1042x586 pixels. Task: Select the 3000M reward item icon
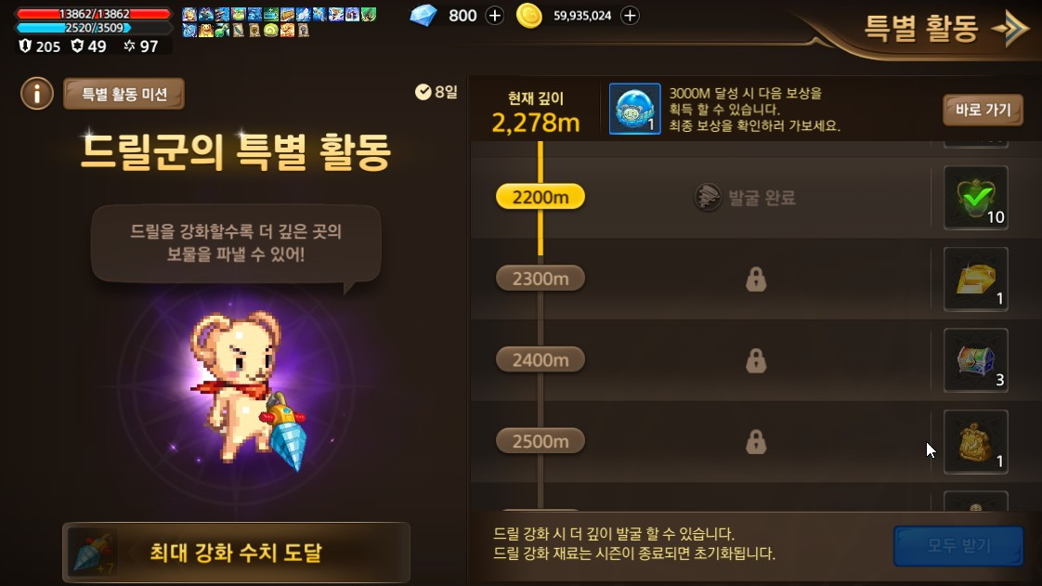click(x=634, y=109)
